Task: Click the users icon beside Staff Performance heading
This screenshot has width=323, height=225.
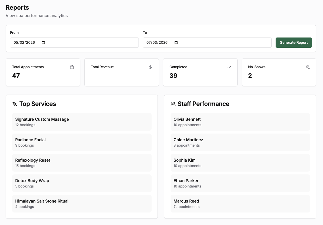Action: (x=173, y=104)
